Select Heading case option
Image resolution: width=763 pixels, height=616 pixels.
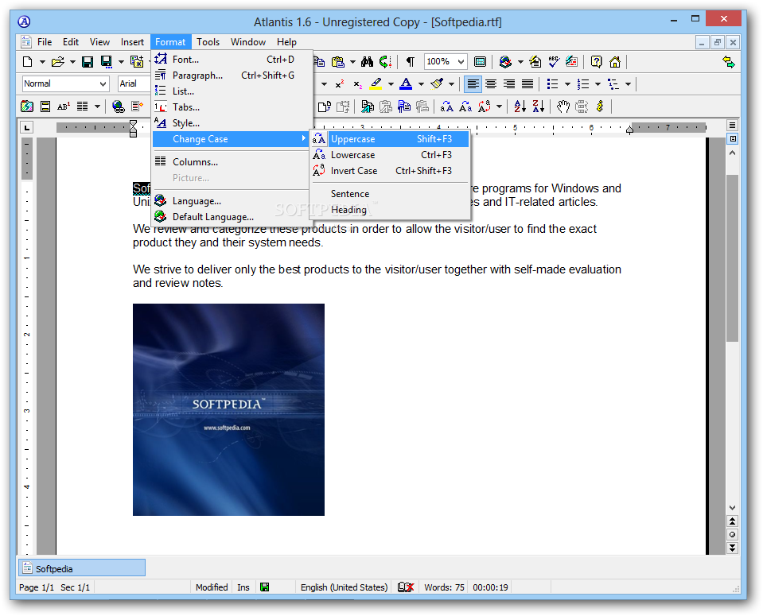click(391, 210)
